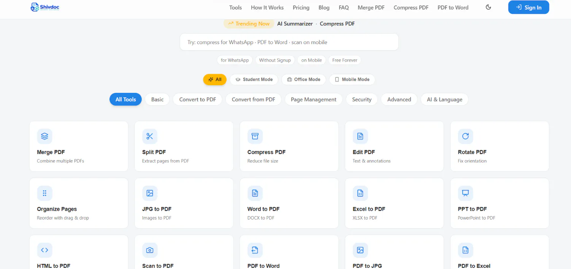
Task: Select the 'for WhatsApp' suggestion chip
Action: (235, 60)
